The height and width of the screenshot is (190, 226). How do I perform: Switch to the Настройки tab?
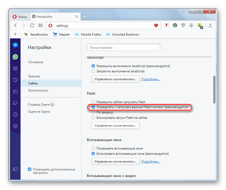55,17
